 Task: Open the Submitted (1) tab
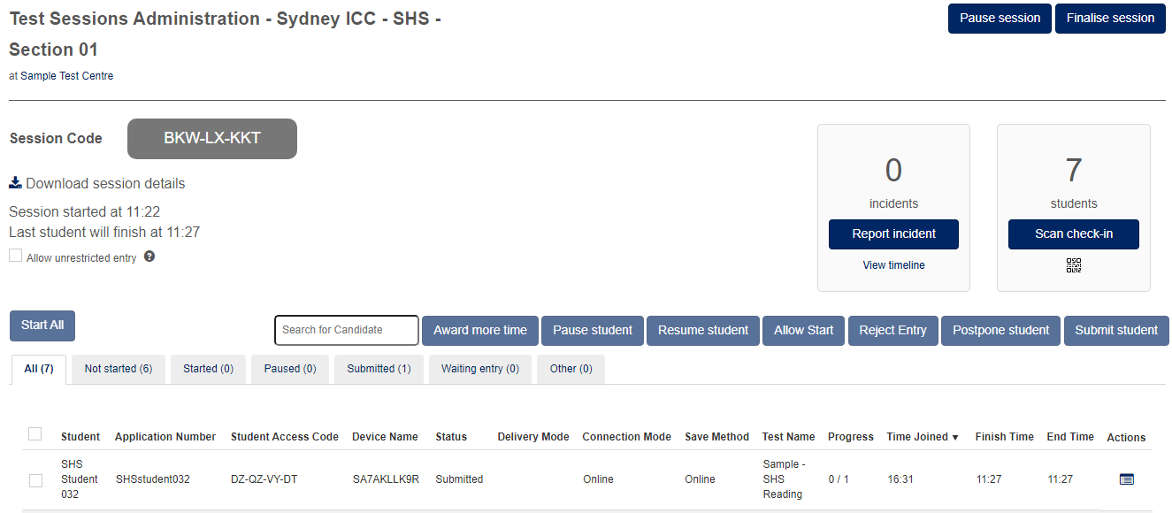tap(379, 369)
